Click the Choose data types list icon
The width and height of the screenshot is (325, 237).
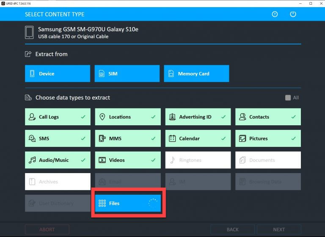point(28,97)
